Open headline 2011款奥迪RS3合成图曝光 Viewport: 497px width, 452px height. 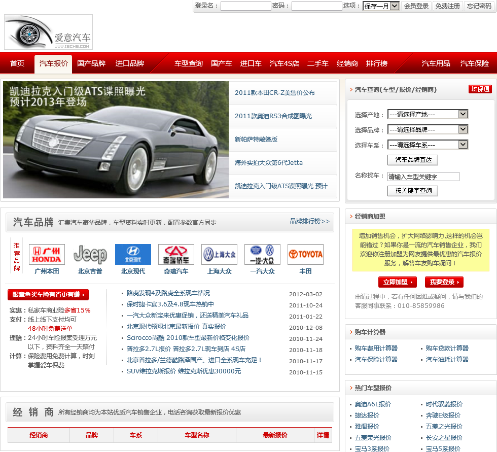click(x=273, y=116)
